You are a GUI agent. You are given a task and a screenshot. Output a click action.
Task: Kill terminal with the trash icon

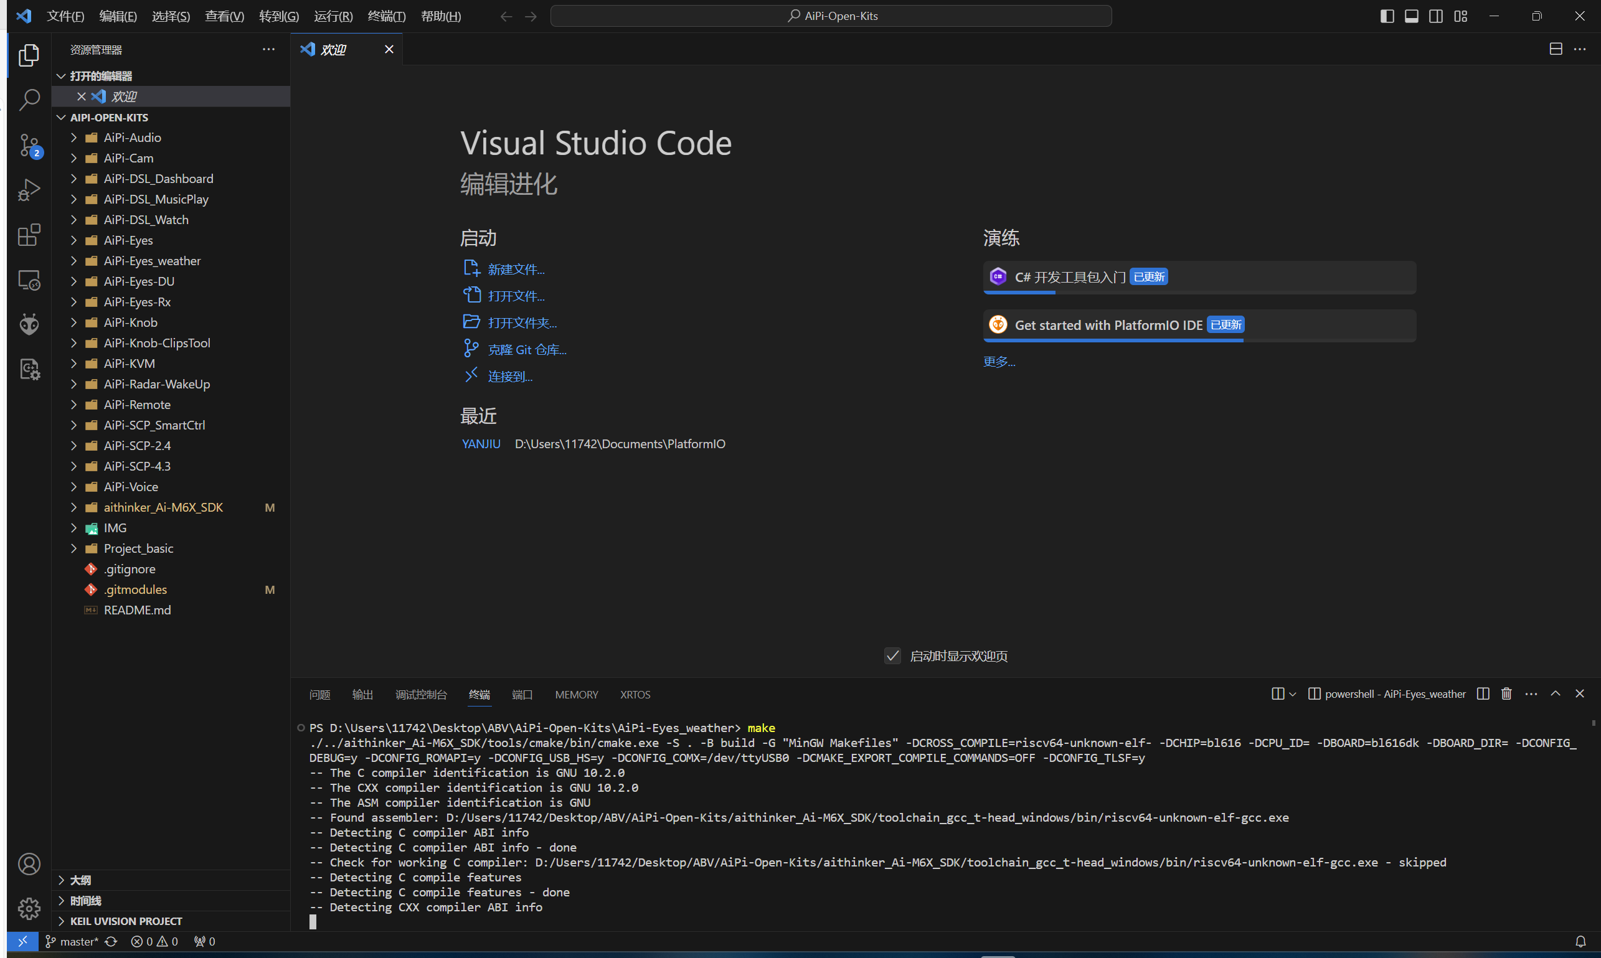pyautogui.click(x=1507, y=693)
